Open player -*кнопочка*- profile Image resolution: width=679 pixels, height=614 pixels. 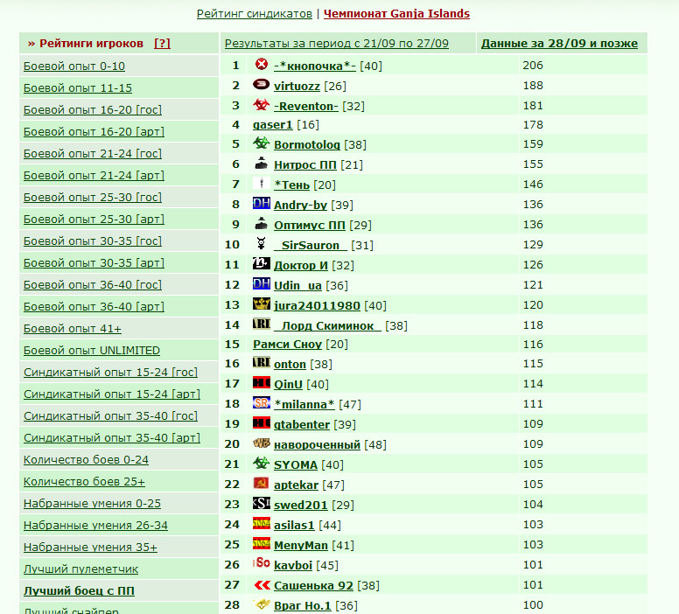pyautogui.click(x=315, y=66)
